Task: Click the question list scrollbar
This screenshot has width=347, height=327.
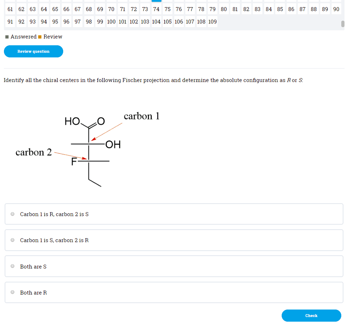Action: pos(343,24)
